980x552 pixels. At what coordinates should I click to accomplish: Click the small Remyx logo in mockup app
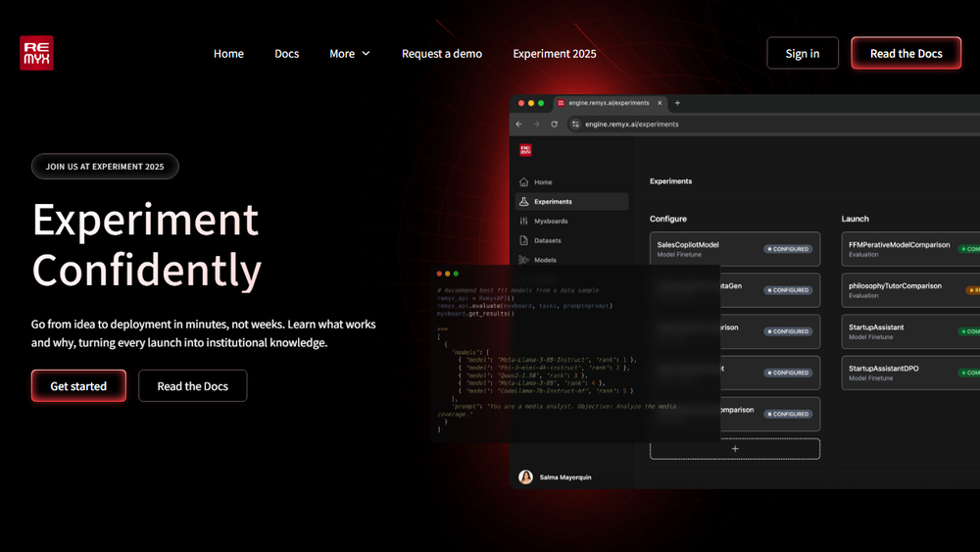[525, 150]
